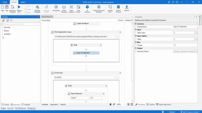Click the pan hand tool icon
The width and height of the screenshot is (202, 113).
110,105
